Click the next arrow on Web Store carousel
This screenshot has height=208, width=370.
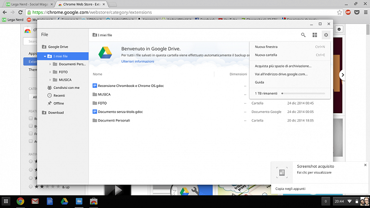click(x=342, y=75)
